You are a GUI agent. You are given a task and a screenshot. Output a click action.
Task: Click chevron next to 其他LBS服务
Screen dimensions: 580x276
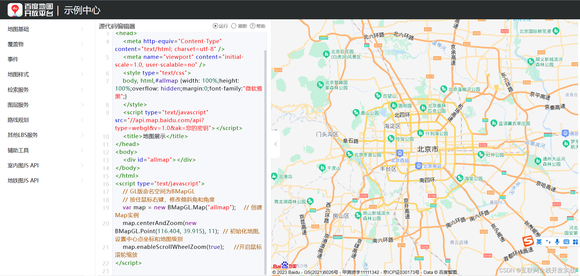pos(82,135)
